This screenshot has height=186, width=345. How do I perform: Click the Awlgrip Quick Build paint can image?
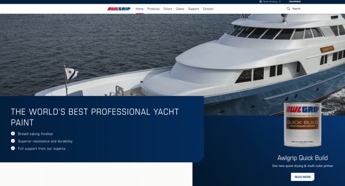(x=303, y=125)
